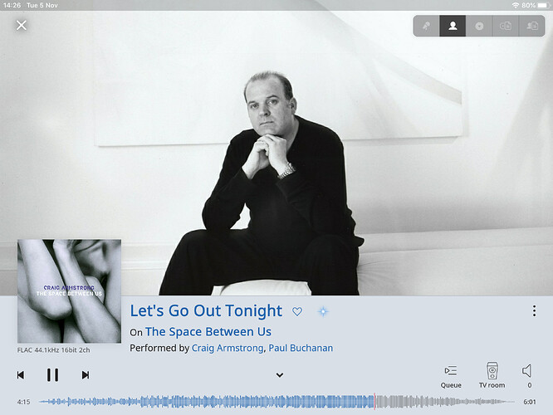Open Craig Armstrong artist page link
Screen dimensions: 553x415
pos(228,348)
